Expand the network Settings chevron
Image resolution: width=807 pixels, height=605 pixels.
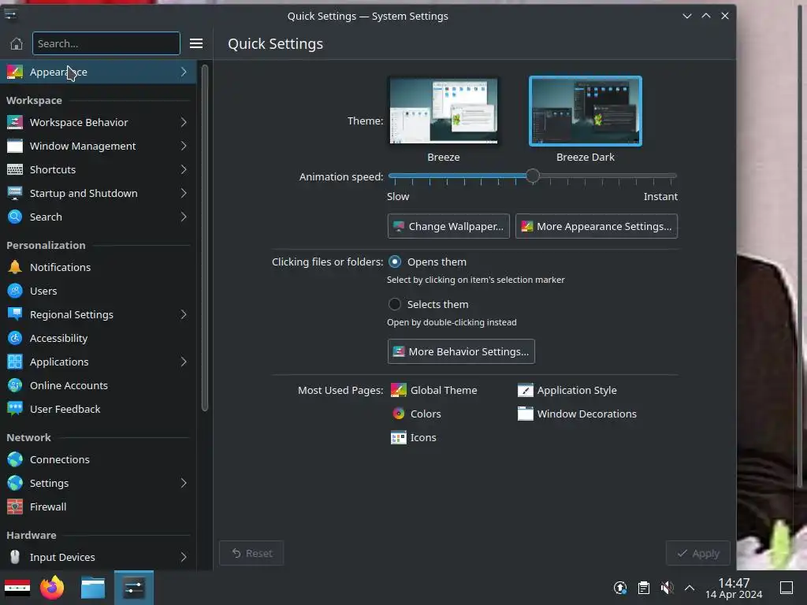coord(184,484)
